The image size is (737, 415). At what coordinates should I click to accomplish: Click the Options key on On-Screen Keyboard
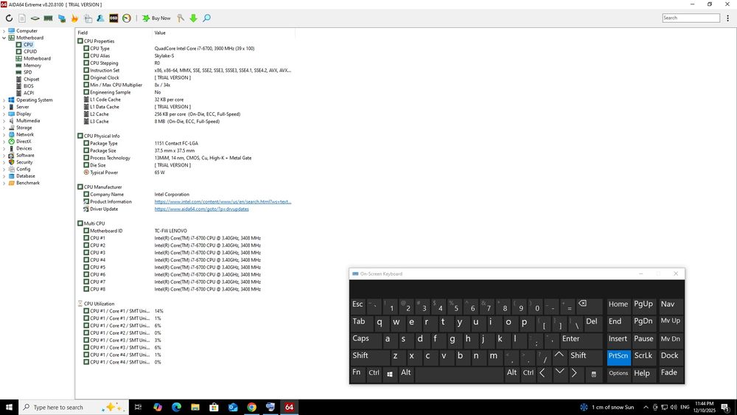[x=618, y=373]
